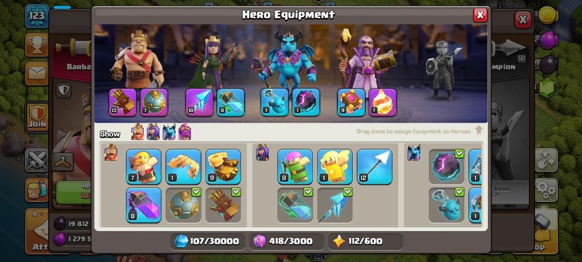Tap the checked Giant Gauntlet equipment slot
This screenshot has height=262, width=582.
(223, 205)
